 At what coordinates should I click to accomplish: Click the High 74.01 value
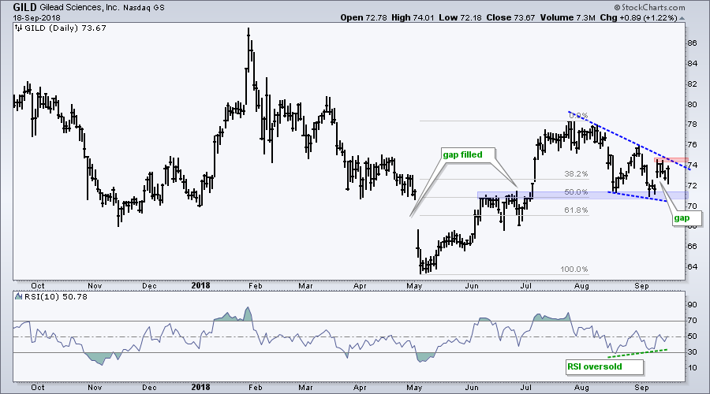tap(413, 18)
